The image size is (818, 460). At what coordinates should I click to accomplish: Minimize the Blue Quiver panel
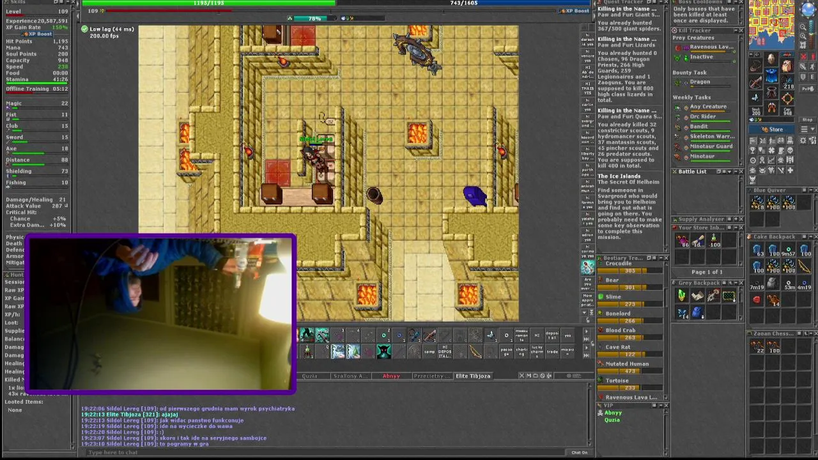[x=811, y=190]
